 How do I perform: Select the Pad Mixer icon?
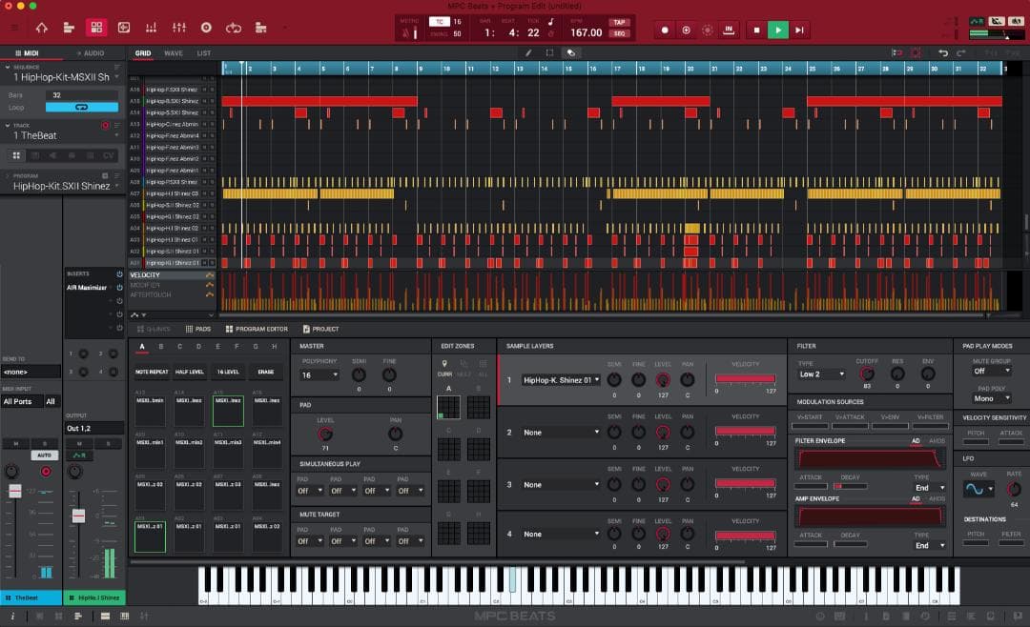151,27
